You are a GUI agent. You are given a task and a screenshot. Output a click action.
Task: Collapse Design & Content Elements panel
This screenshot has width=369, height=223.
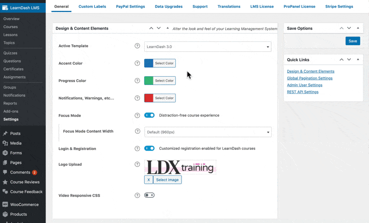point(168,28)
